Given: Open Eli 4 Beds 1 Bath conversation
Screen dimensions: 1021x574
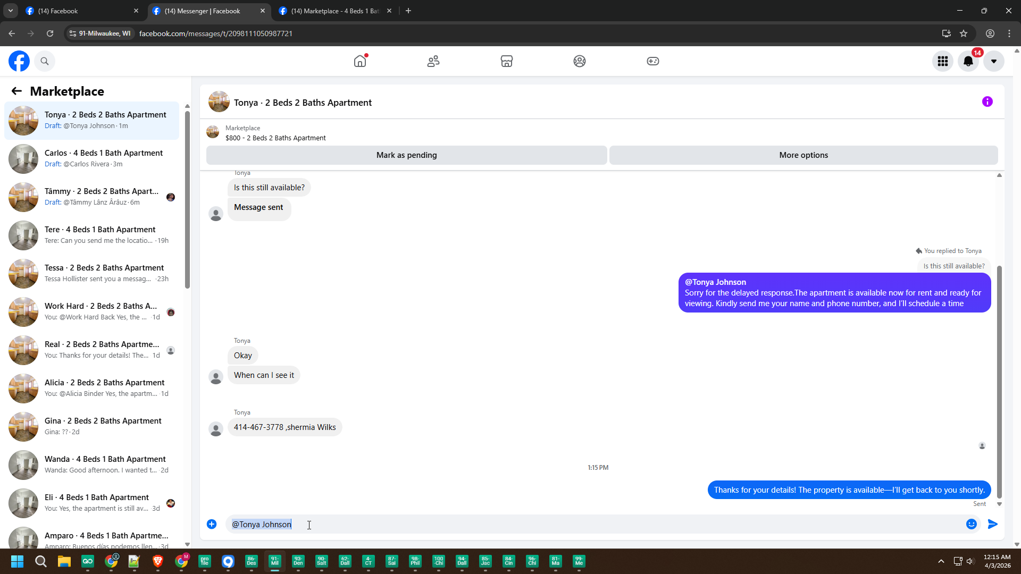Looking at the screenshot, I should 92,503.
